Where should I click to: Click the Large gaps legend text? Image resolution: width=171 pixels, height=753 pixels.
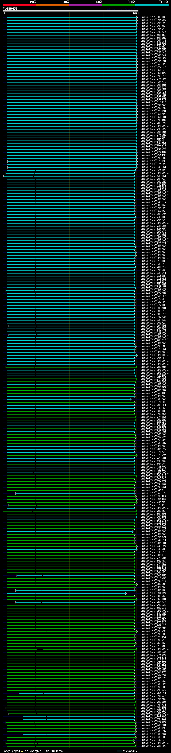[x=33, y=751]
